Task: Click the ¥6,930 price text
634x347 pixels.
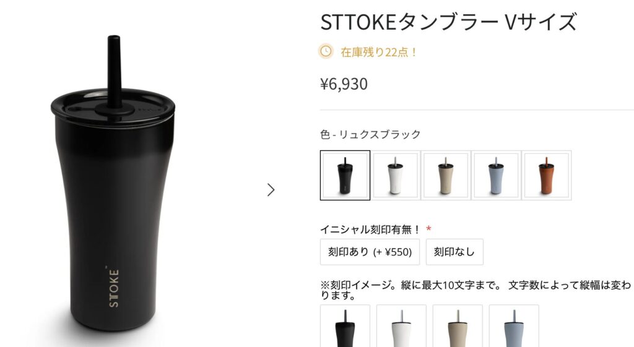Action: tap(344, 84)
